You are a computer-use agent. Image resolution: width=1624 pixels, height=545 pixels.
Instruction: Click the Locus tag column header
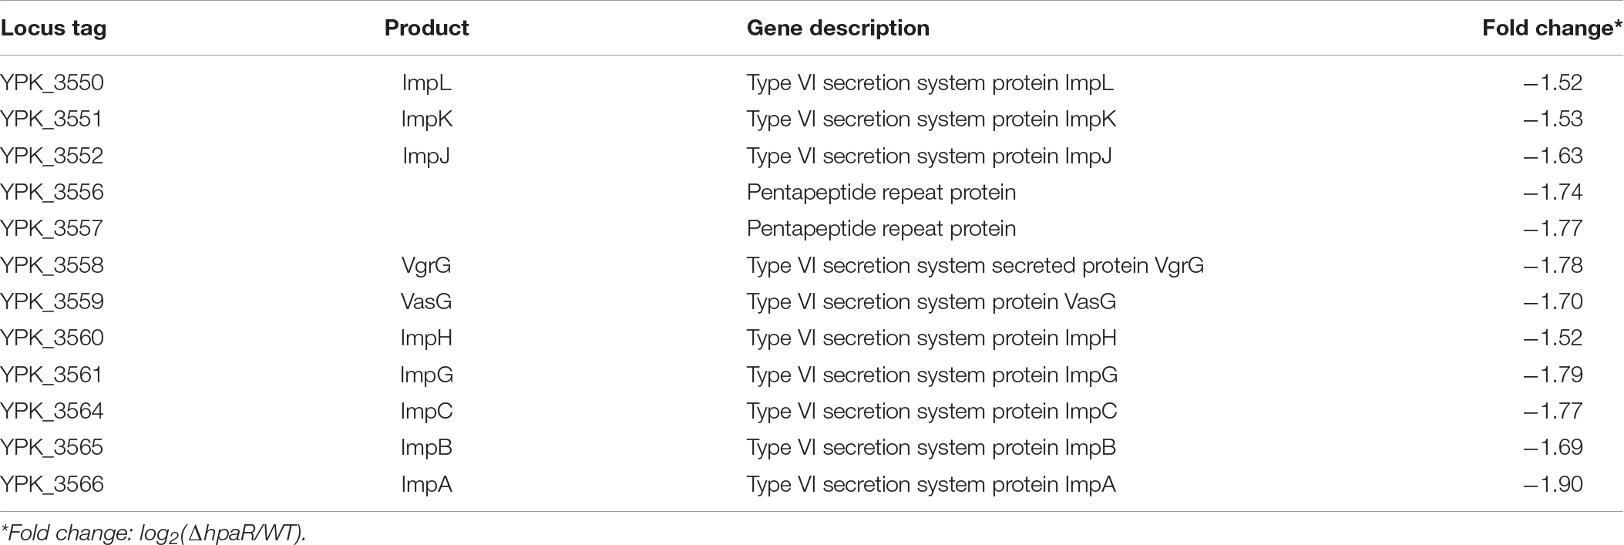click(x=53, y=29)
